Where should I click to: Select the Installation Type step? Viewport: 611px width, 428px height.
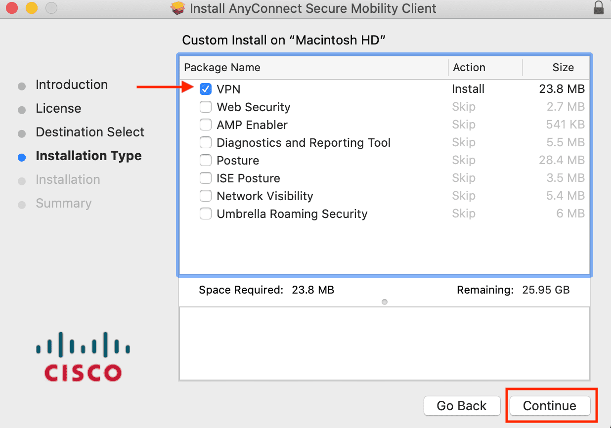coord(88,156)
